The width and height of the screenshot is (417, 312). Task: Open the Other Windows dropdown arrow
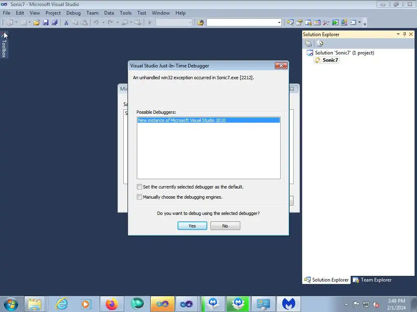359,23
